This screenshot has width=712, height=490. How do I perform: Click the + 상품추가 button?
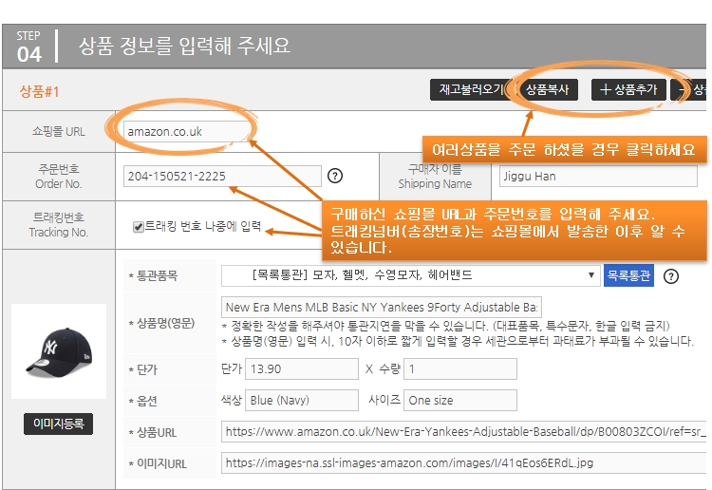pyautogui.click(x=628, y=89)
